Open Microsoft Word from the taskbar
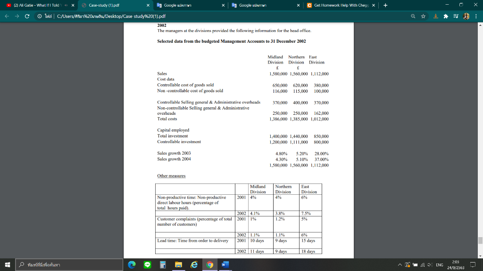Image resolution: width=483 pixels, height=271 pixels. [225, 264]
